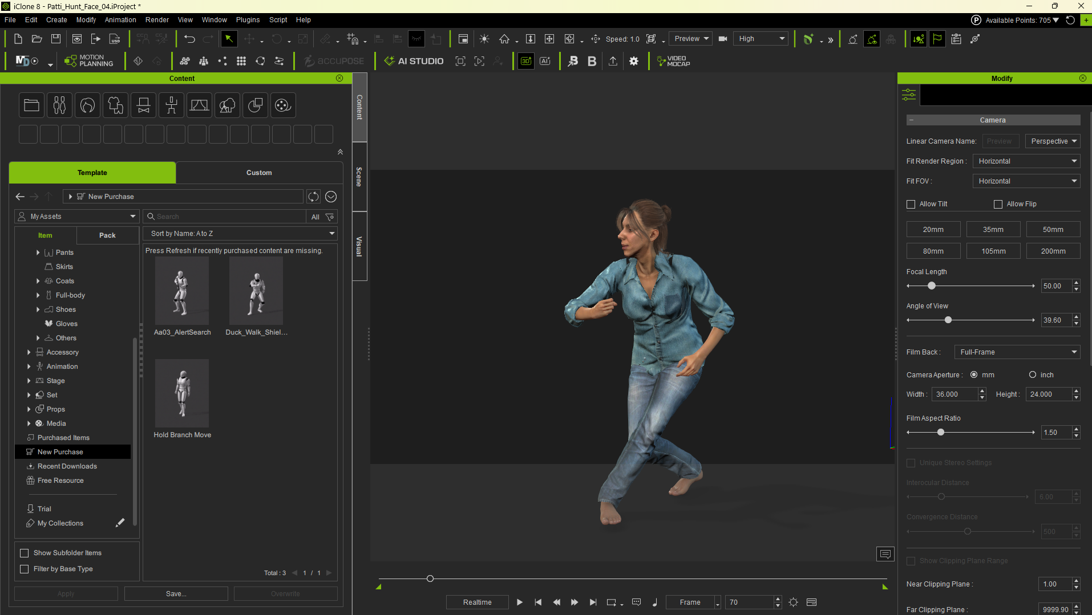The width and height of the screenshot is (1092, 615).
Task: Open the Film Back Full-Frame dropdown
Action: click(x=1017, y=352)
